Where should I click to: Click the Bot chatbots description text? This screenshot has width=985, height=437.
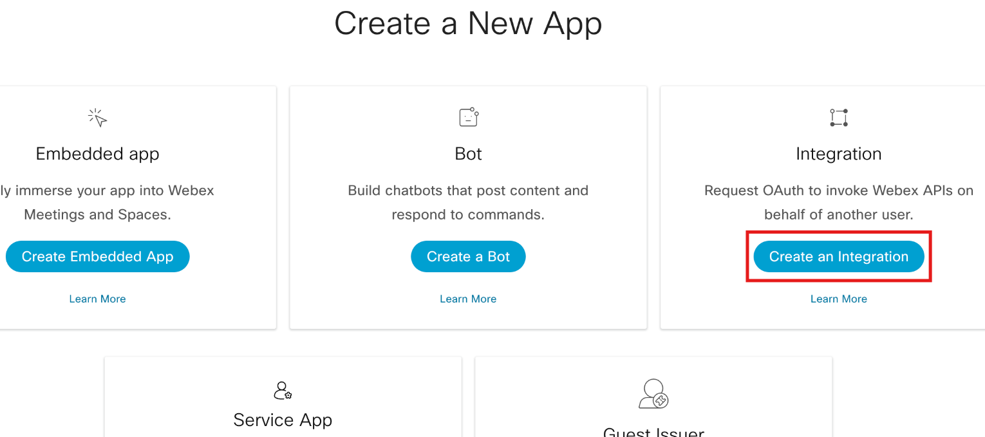[x=468, y=203]
